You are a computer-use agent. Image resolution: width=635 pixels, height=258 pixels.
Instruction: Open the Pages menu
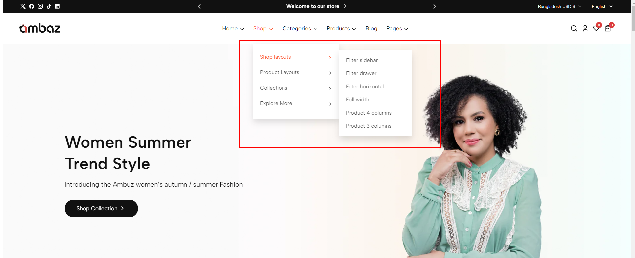(x=397, y=29)
